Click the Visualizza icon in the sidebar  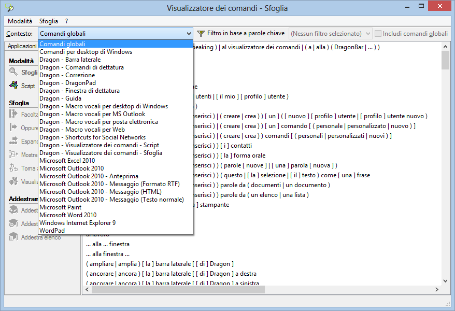[13, 181]
